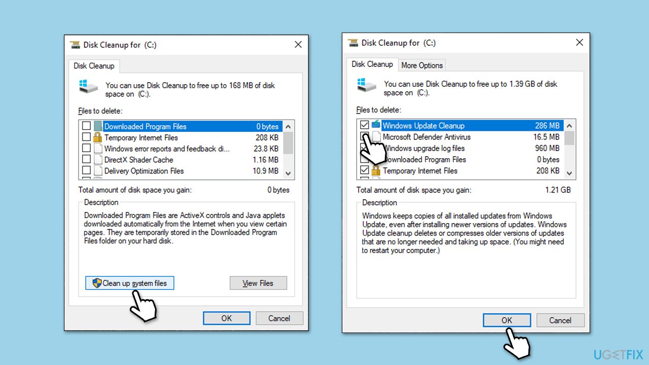
Task: Click Downloaded Program Files folder icon in left list
Action: click(x=98, y=126)
